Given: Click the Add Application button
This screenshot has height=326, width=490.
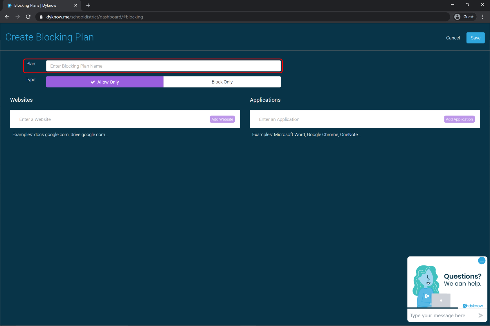Looking at the screenshot, I should tap(459, 119).
